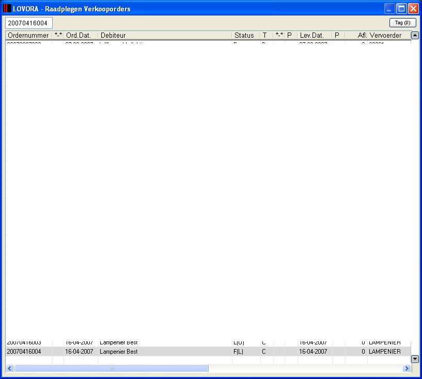Screen dimensions: 422x379
Task: Close the Raadplegen Verkooporders window
Action: tap(413, 9)
